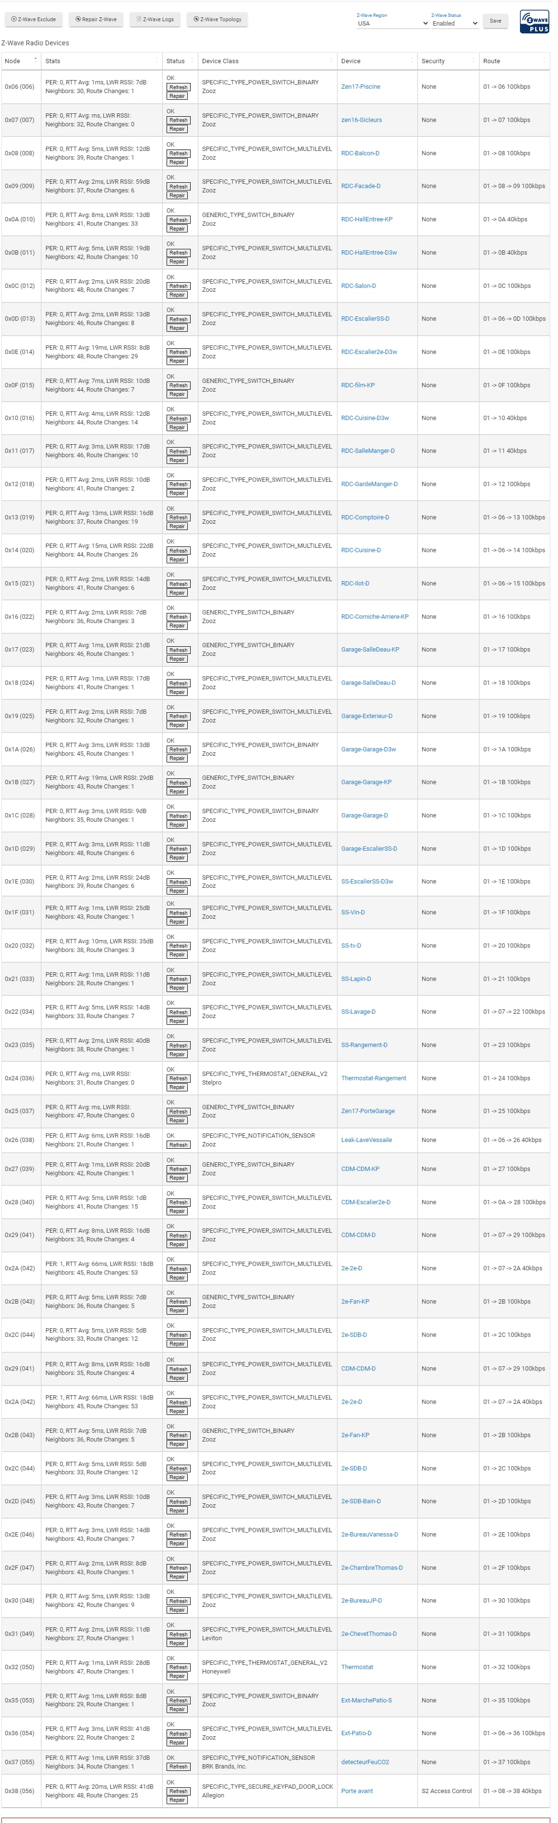Open the Thermostat-Rangement device link
The image size is (558, 1823).
(374, 1078)
